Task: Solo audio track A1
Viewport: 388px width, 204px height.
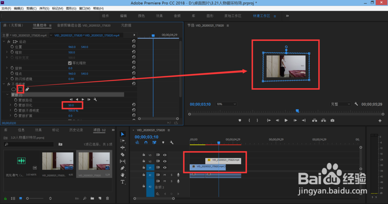Action: (x=171, y=175)
